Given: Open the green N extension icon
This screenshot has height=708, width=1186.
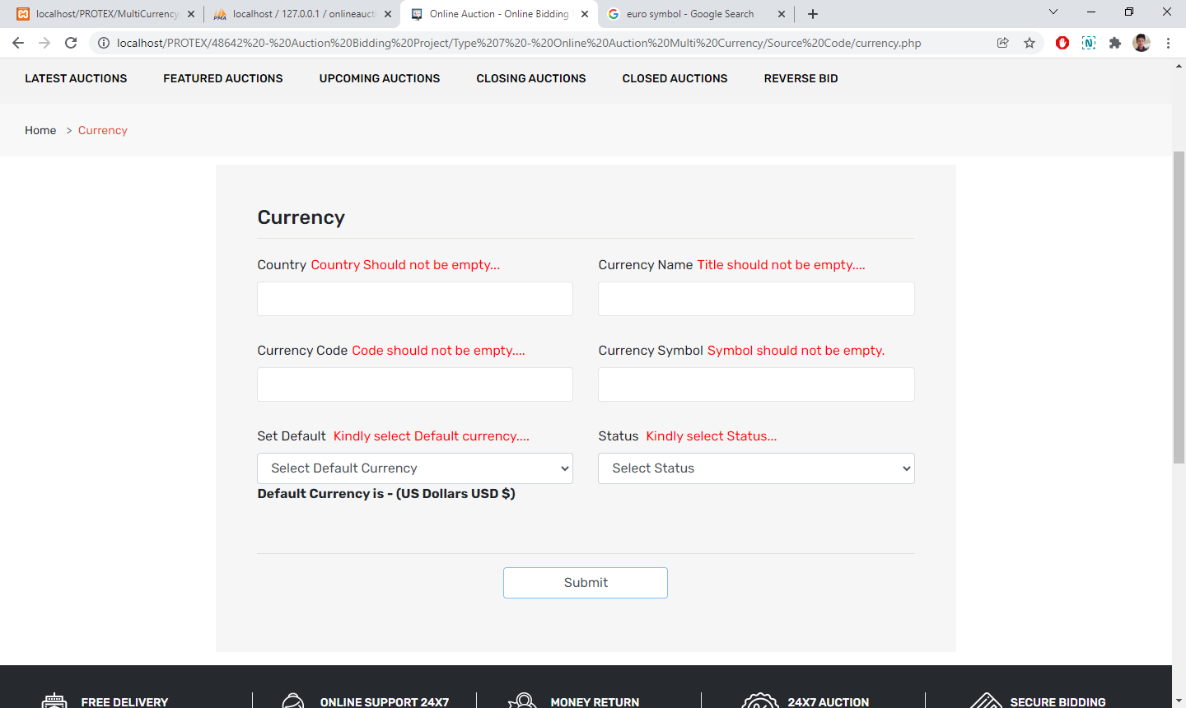Looking at the screenshot, I should point(1089,43).
